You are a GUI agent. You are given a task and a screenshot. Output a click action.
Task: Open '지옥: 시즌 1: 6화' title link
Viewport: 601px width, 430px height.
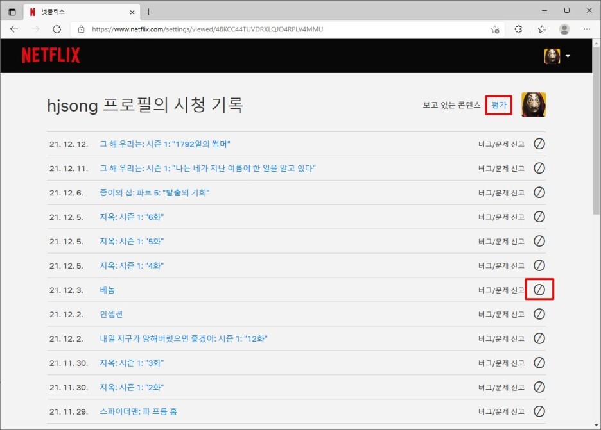[132, 217]
